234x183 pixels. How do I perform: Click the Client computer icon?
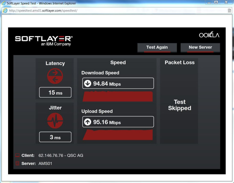pyautogui.click(x=17, y=155)
